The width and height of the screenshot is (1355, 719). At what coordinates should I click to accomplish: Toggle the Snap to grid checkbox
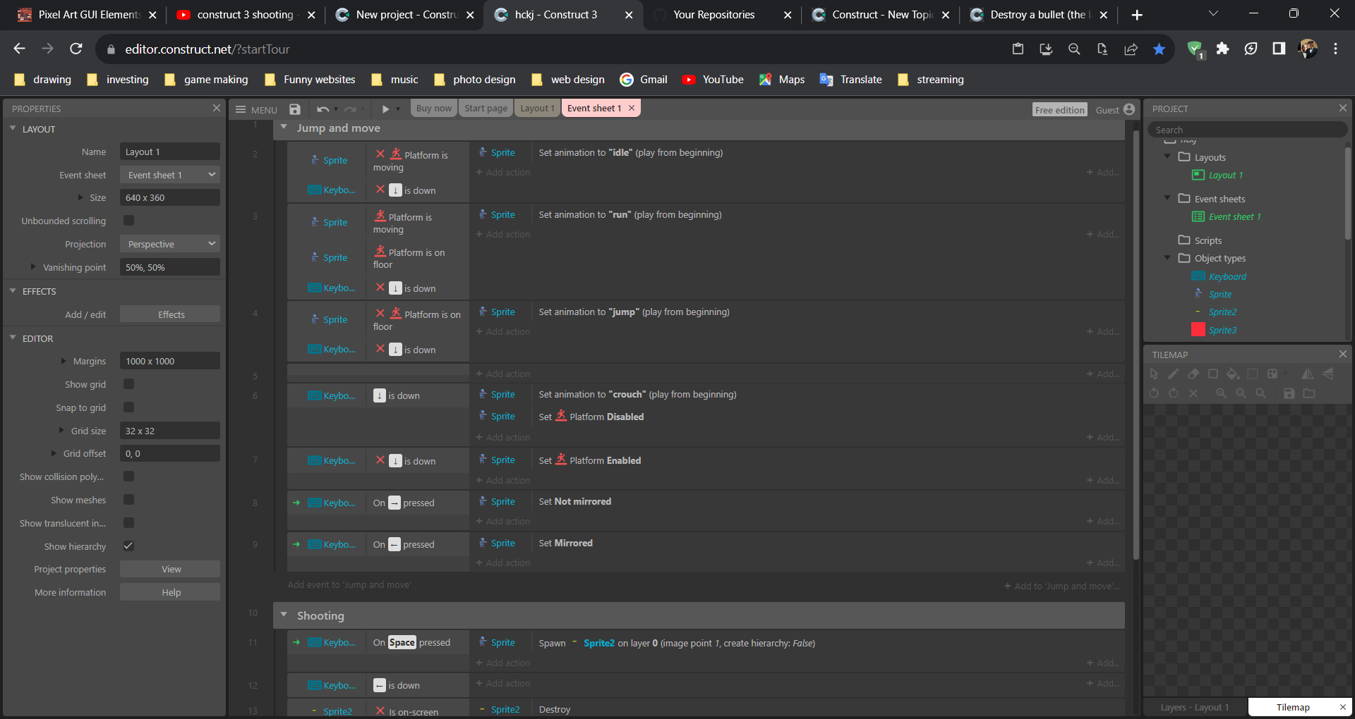click(128, 407)
